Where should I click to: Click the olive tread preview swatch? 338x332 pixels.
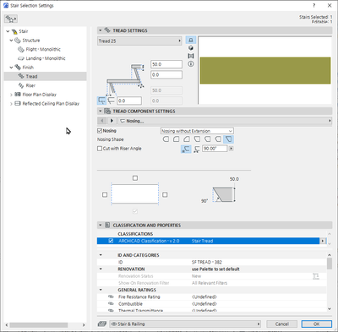(265, 70)
